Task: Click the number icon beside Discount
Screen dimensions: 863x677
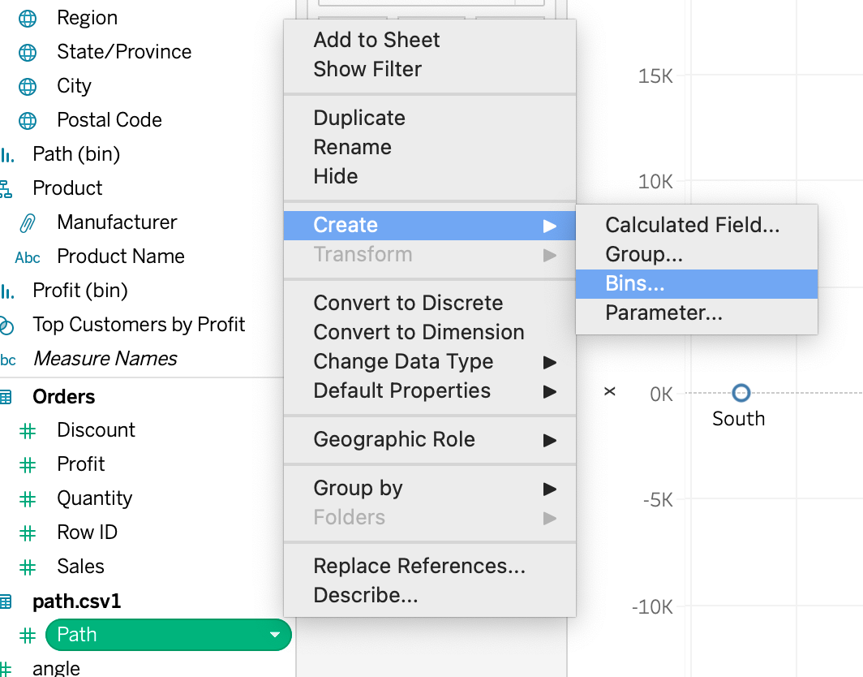Action: click(28, 431)
